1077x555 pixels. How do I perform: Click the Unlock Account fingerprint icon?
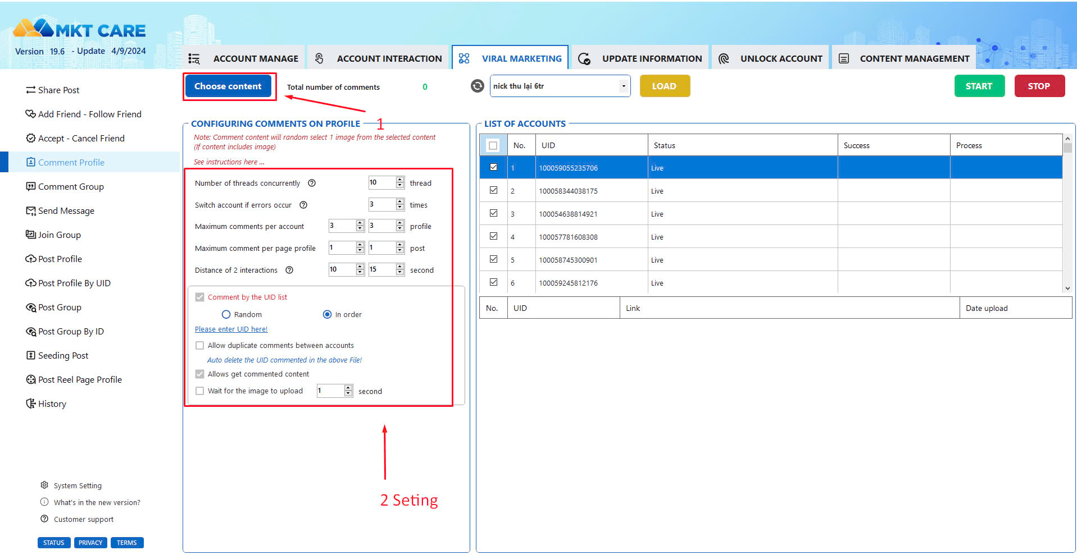pyautogui.click(x=724, y=58)
